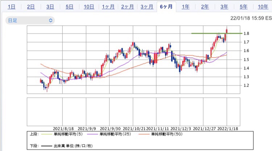The image size is (272, 151).
Task: Click the 下段 legend label
Action: 34,146
